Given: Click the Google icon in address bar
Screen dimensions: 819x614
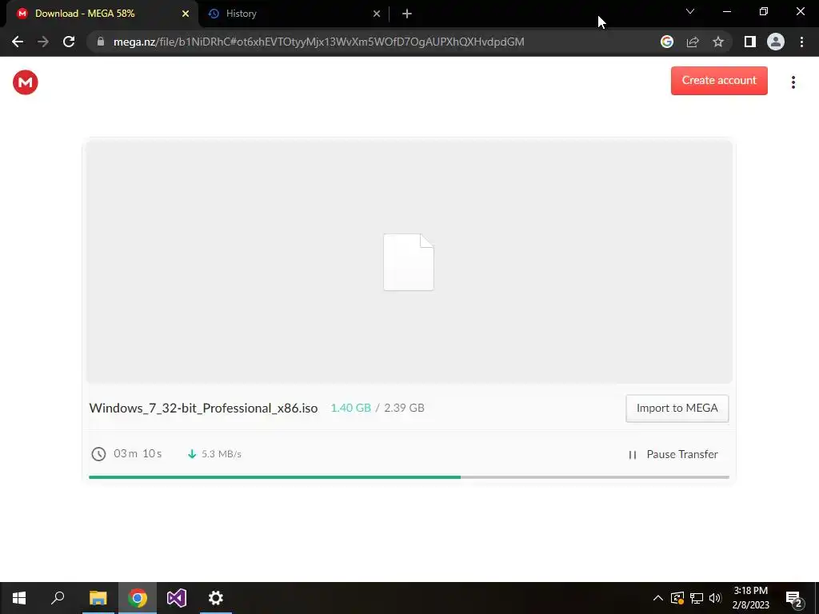Looking at the screenshot, I should tap(667, 42).
